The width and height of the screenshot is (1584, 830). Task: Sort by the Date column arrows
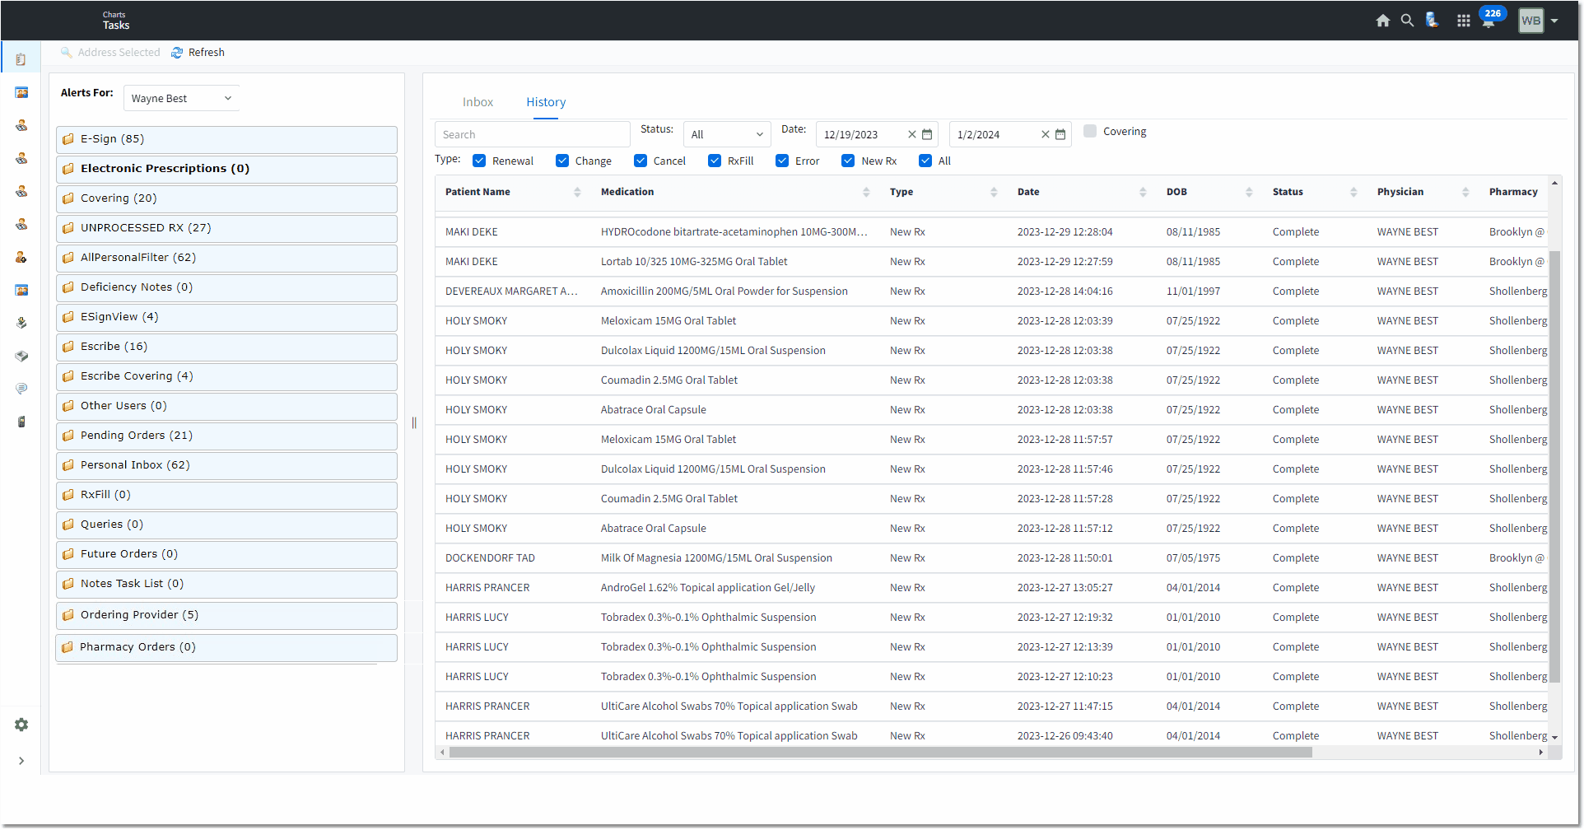click(1143, 192)
